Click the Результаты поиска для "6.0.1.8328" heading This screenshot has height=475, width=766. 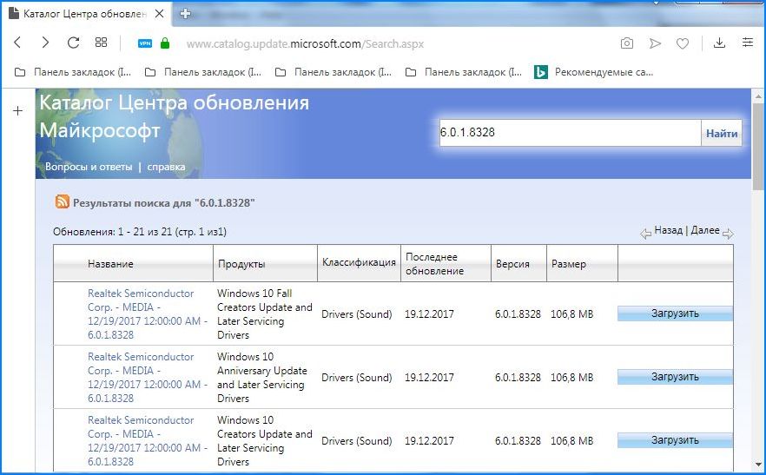click(x=163, y=203)
